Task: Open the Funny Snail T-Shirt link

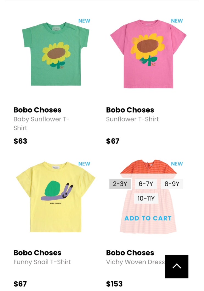Action: [42, 262]
